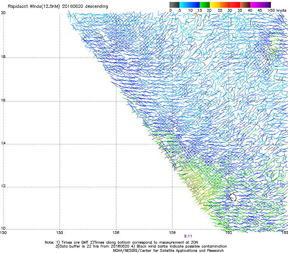Click the longitude axis label '150'

click(4, 233)
